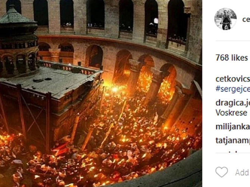Click the cut-off comment below tatjanamp
The image size is (250, 187).
(x=232, y=152)
